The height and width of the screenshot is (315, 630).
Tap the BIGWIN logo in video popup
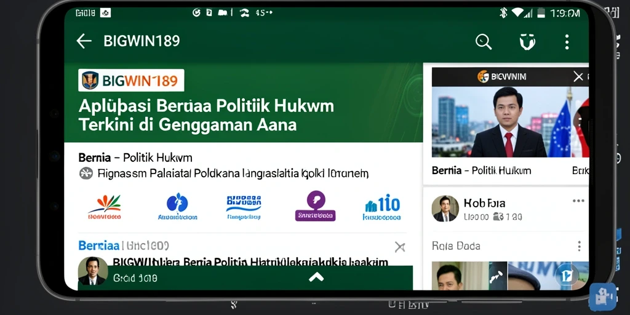tap(502, 76)
